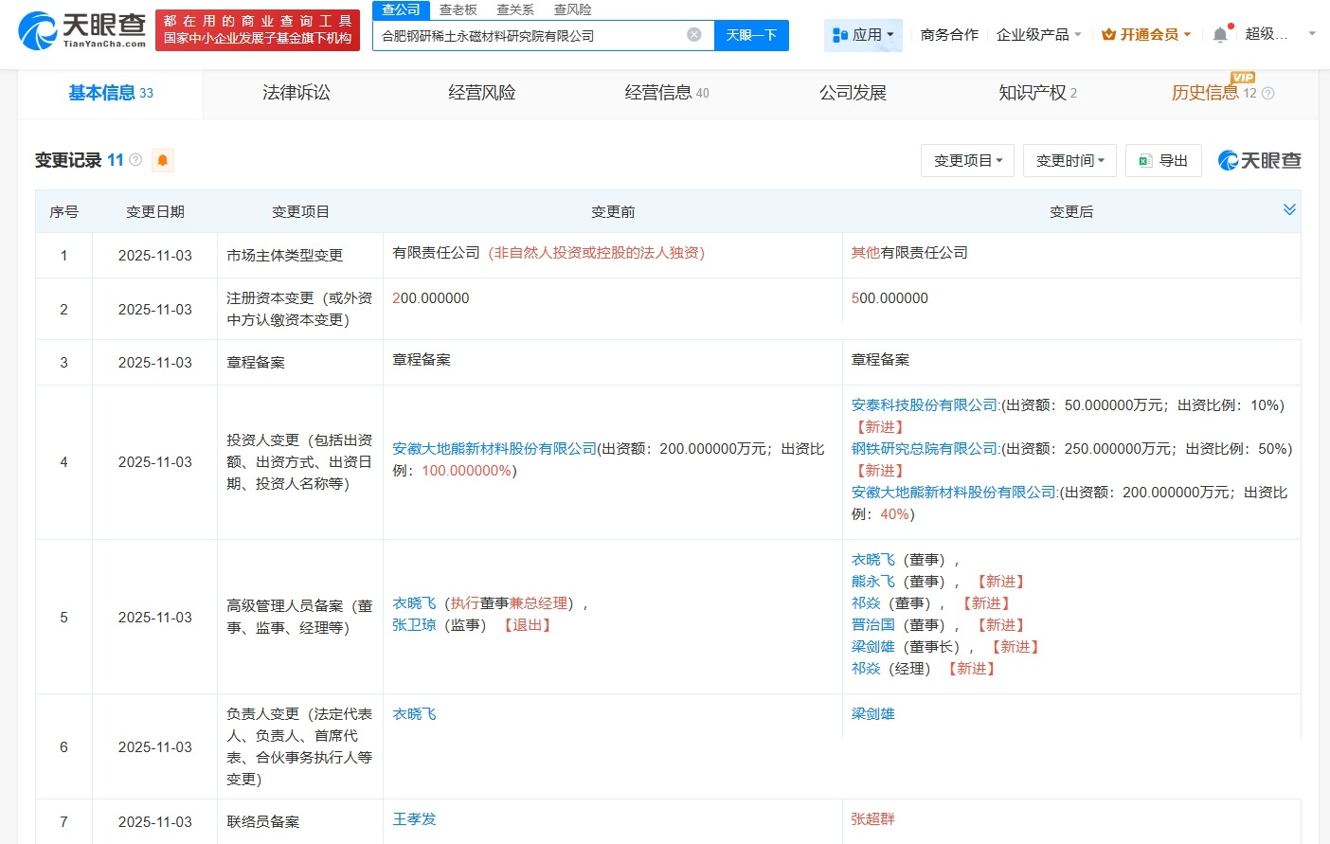Open 安泰科技股份有限公司 company link
Image resolution: width=1330 pixels, height=844 pixels.
click(x=925, y=405)
